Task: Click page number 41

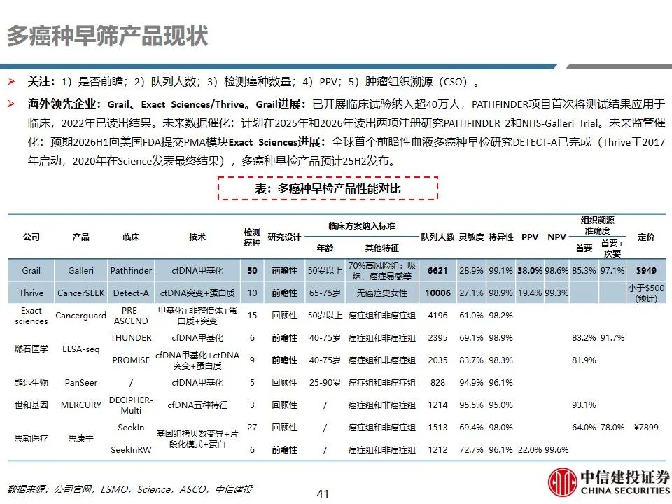Action: [323, 493]
